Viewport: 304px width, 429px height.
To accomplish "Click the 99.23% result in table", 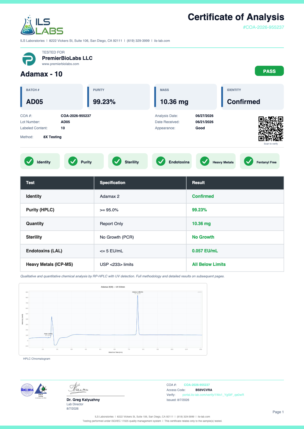I will 199,210.
